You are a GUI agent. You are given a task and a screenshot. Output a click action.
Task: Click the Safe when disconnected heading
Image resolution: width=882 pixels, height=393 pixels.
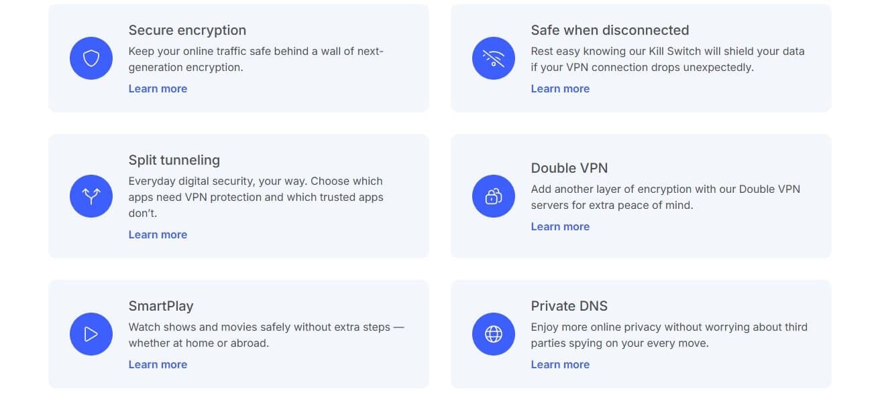click(610, 30)
